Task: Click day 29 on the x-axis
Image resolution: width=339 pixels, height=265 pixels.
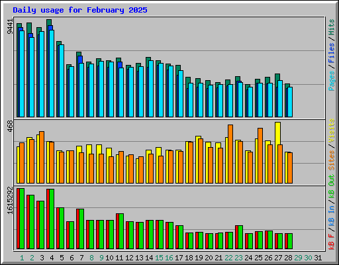Action: (298, 258)
